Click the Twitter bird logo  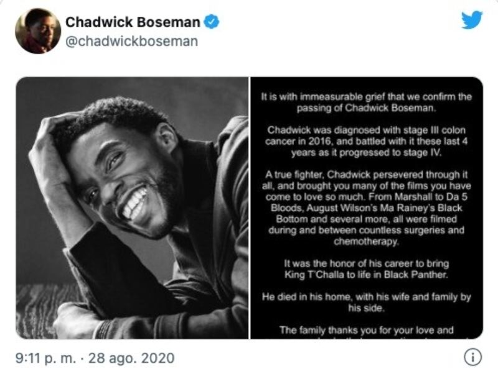point(471,20)
